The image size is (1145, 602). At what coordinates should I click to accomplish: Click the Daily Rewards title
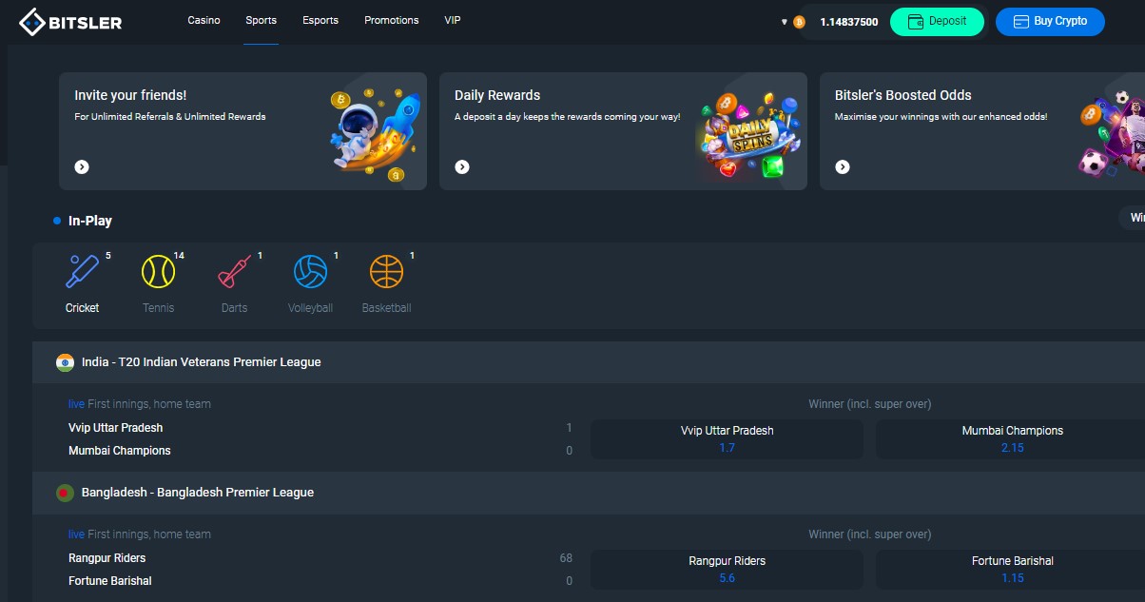[x=497, y=95]
